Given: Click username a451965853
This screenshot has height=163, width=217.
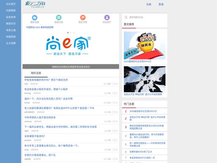Looking at the screenshot, I should click(x=29, y=112).
